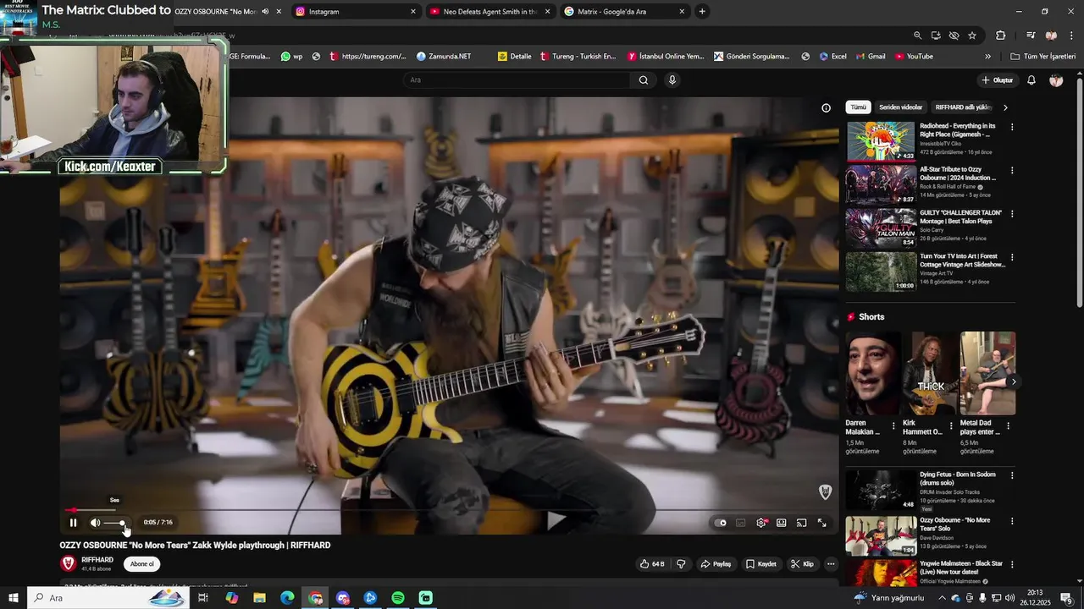Cast the video with the cast icon

801,523
